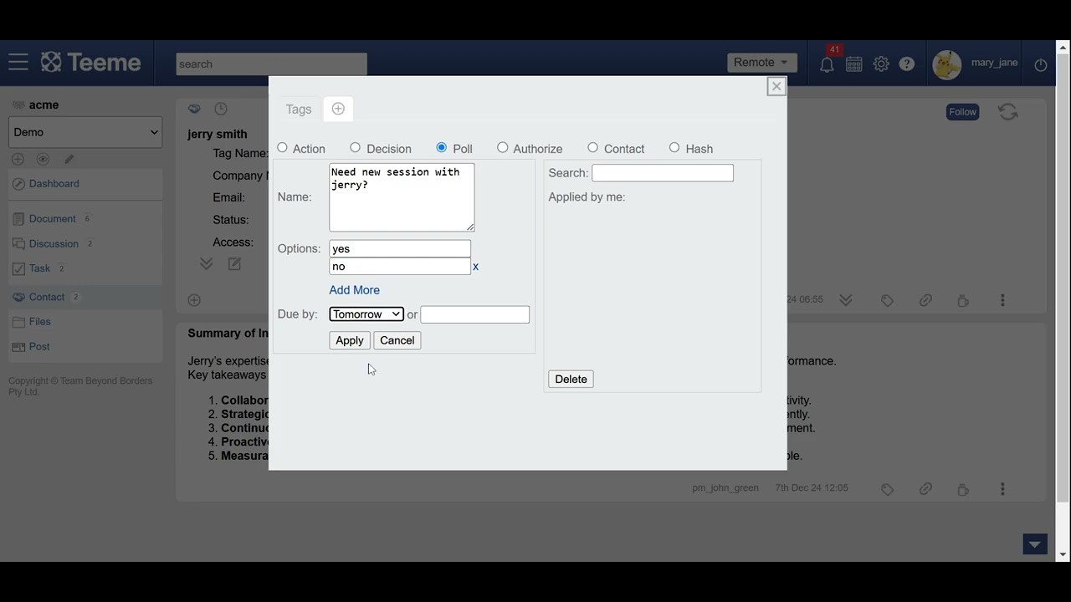Click the Cancel button
This screenshot has height=602, width=1071.
tap(397, 340)
